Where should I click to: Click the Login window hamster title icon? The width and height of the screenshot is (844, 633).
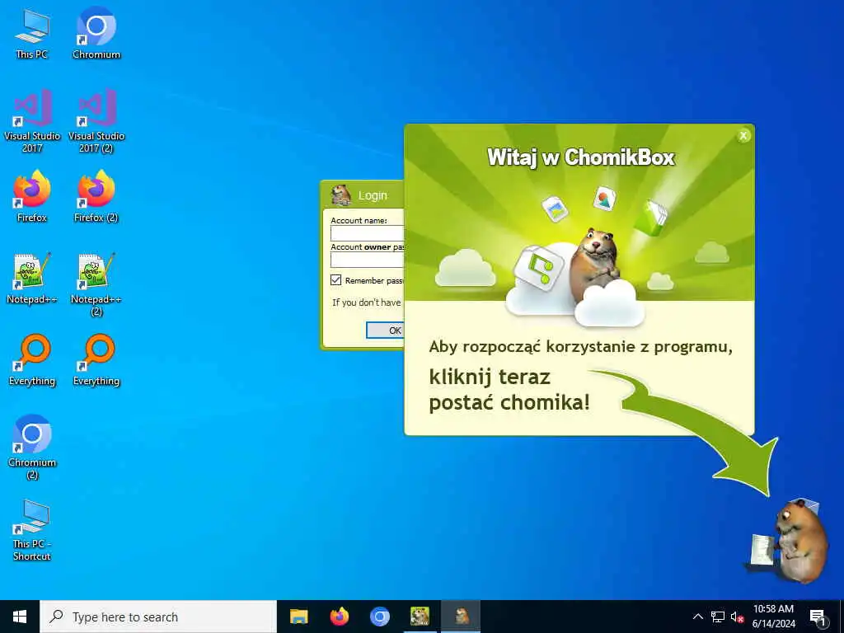tap(340, 195)
